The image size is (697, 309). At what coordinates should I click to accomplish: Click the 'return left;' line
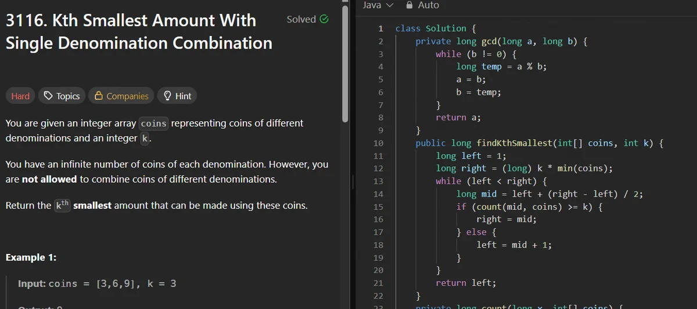(x=466, y=283)
